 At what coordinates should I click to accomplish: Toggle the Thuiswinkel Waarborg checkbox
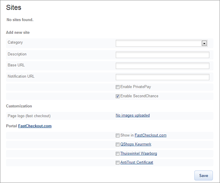(117, 154)
